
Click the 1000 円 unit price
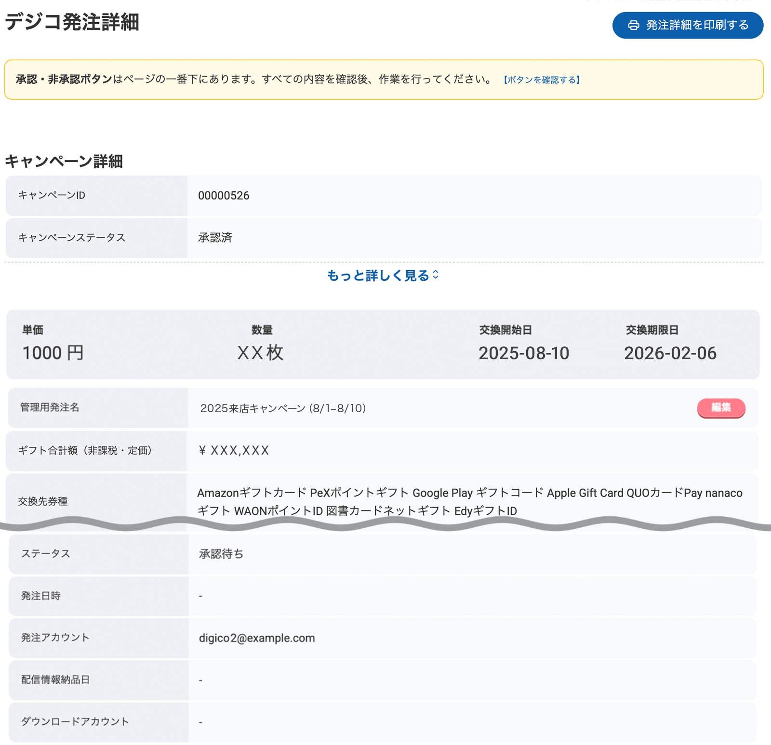[53, 353]
